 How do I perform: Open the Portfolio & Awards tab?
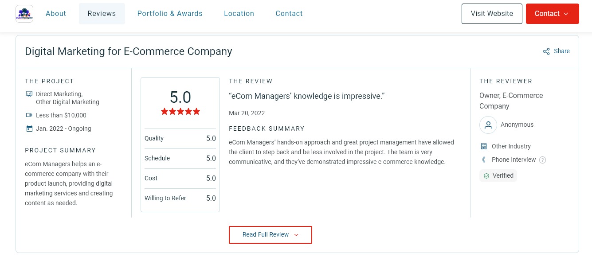(170, 14)
